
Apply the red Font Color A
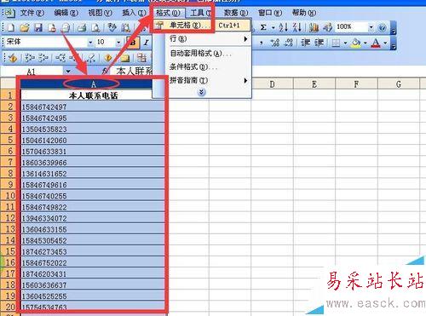[x=376, y=43]
